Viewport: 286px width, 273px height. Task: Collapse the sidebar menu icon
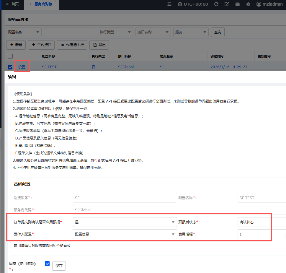pos(169,4)
